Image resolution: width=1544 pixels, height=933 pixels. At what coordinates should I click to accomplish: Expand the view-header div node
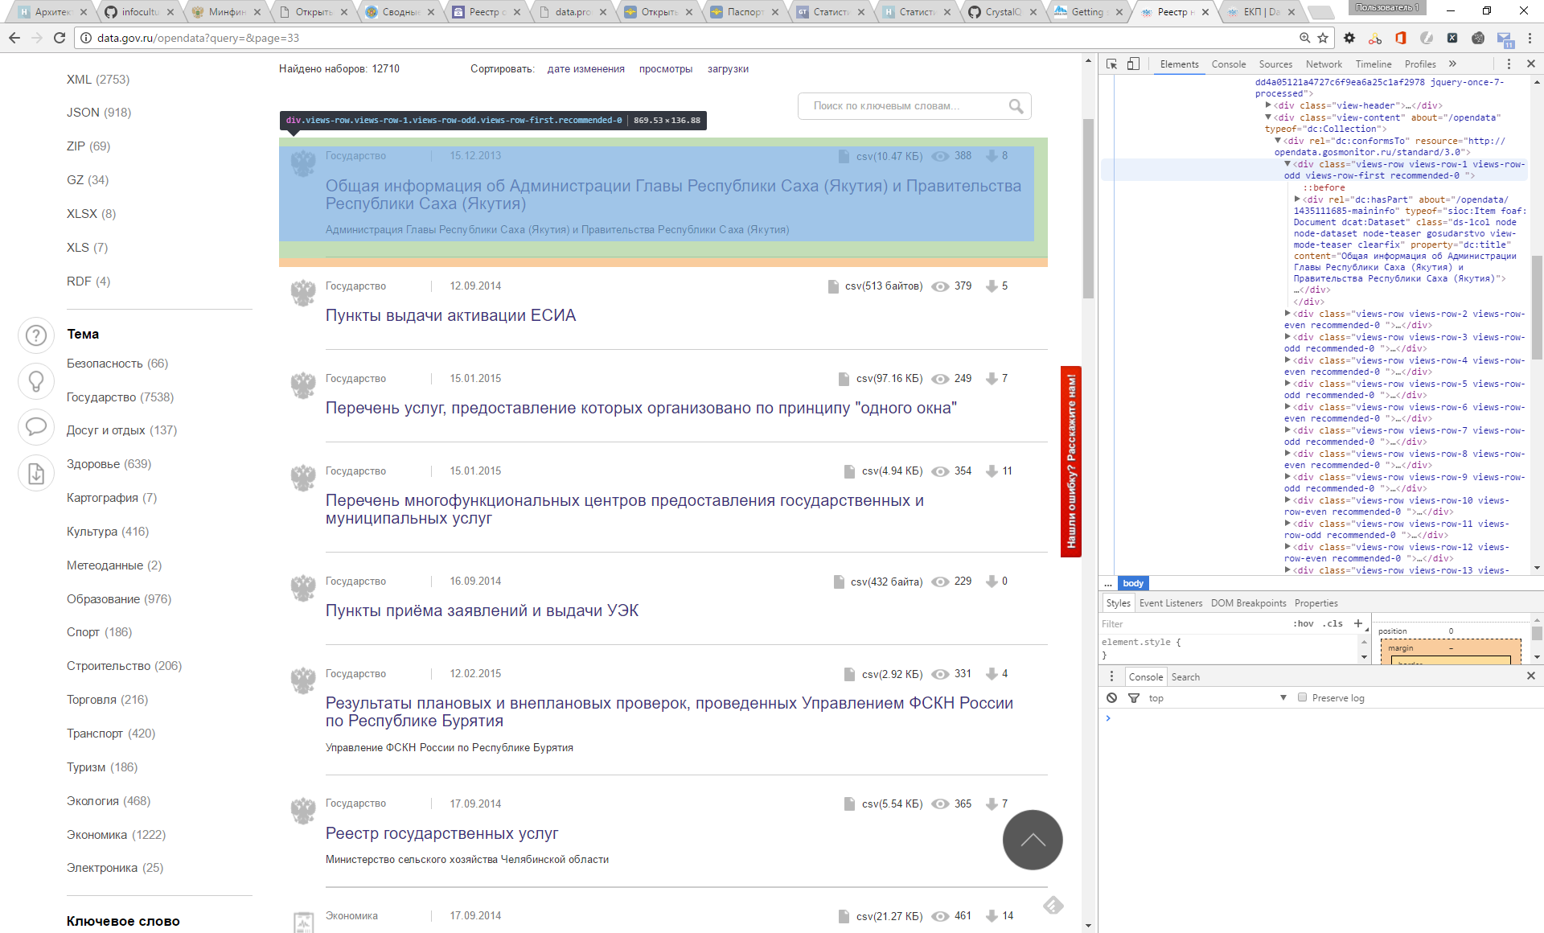click(1268, 105)
